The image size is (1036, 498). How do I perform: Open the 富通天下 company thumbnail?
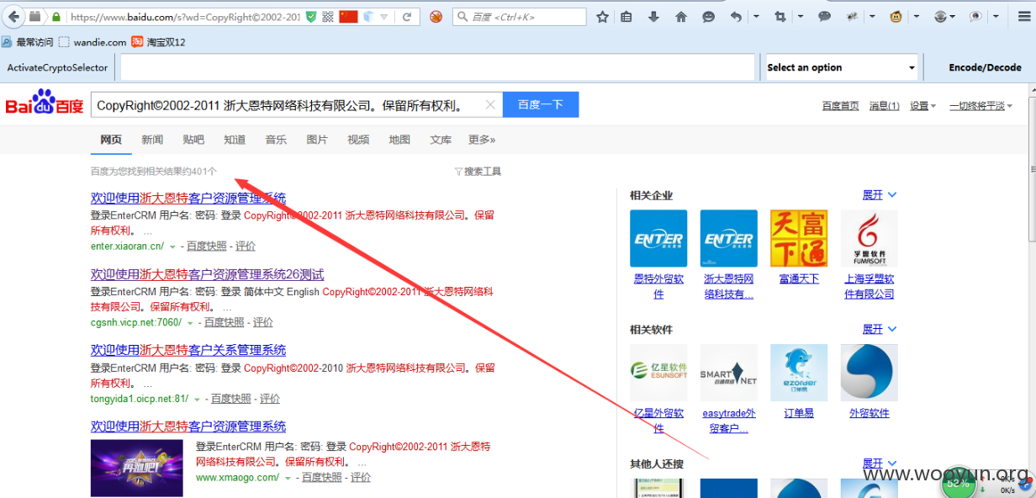pos(799,238)
